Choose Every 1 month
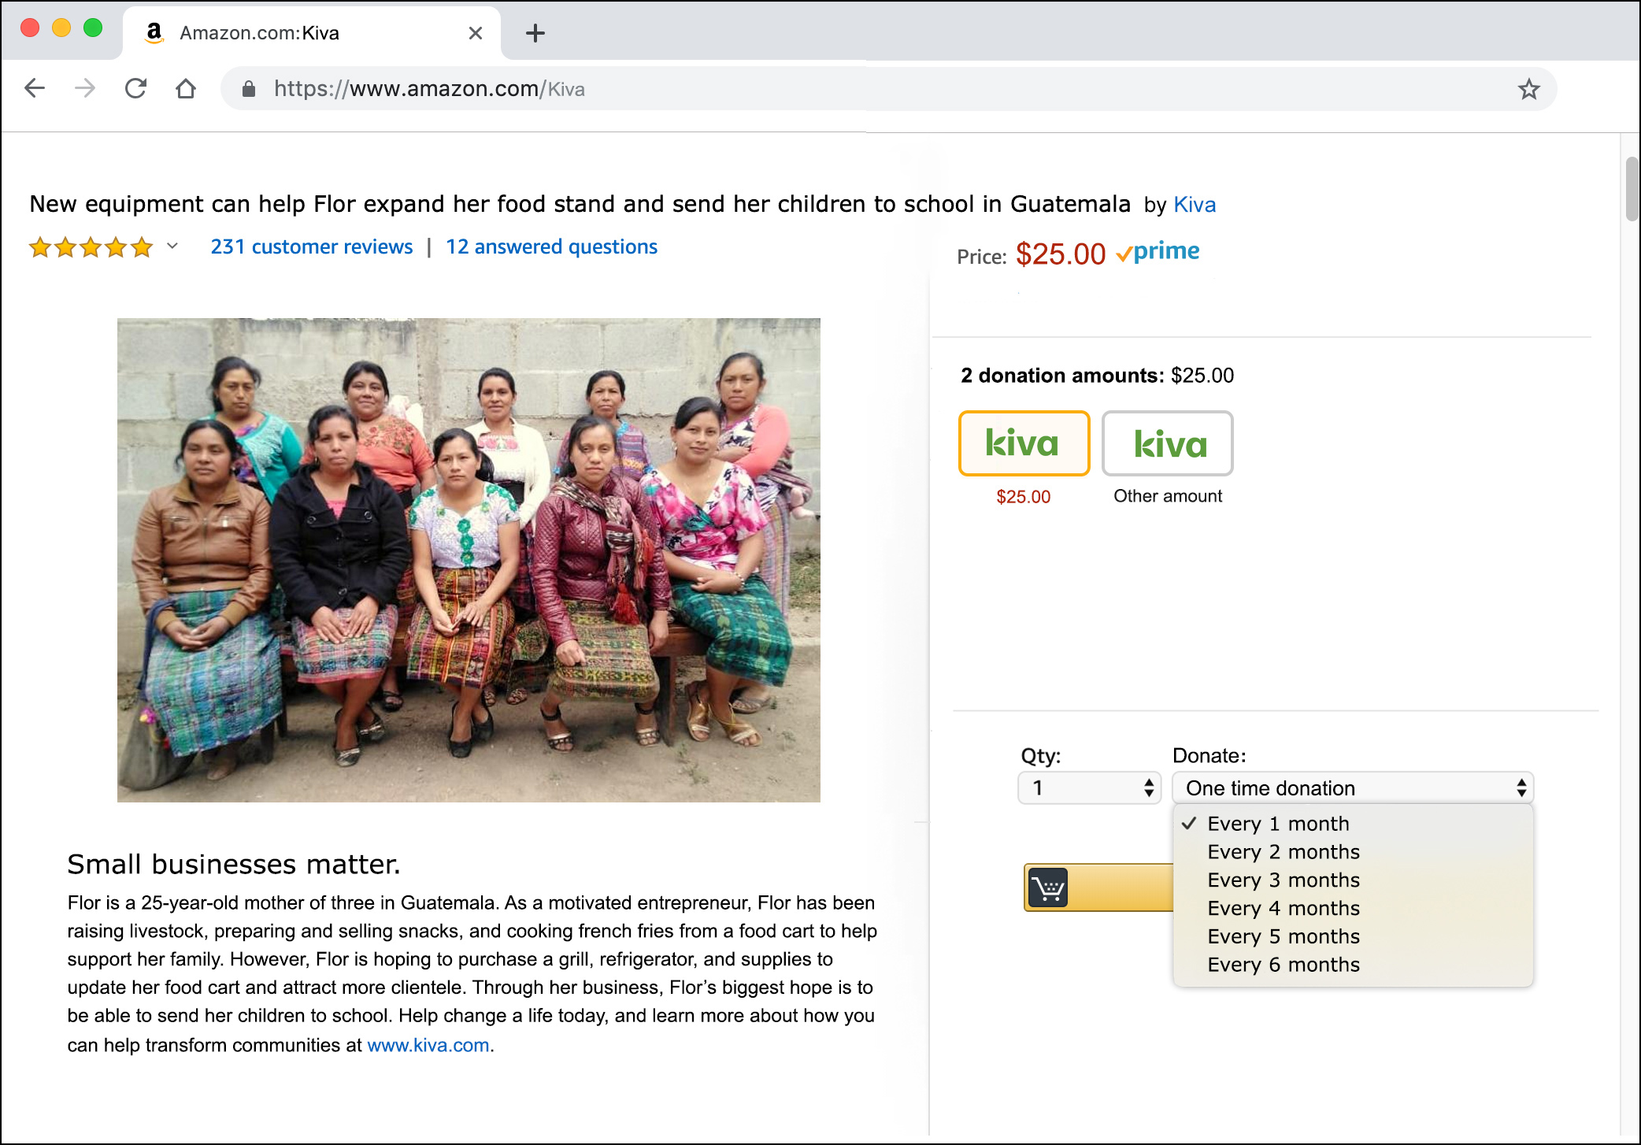The width and height of the screenshot is (1641, 1145). click(1352, 824)
